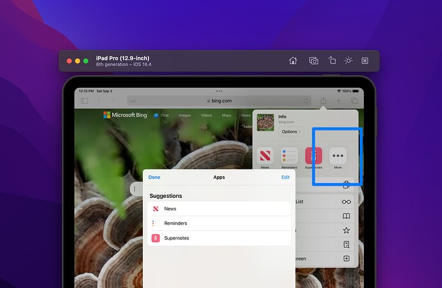Image resolution: width=442 pixels, height=288 pixels.
Task: Click the Microsoft Bing logo
Action: coord(125,115)
